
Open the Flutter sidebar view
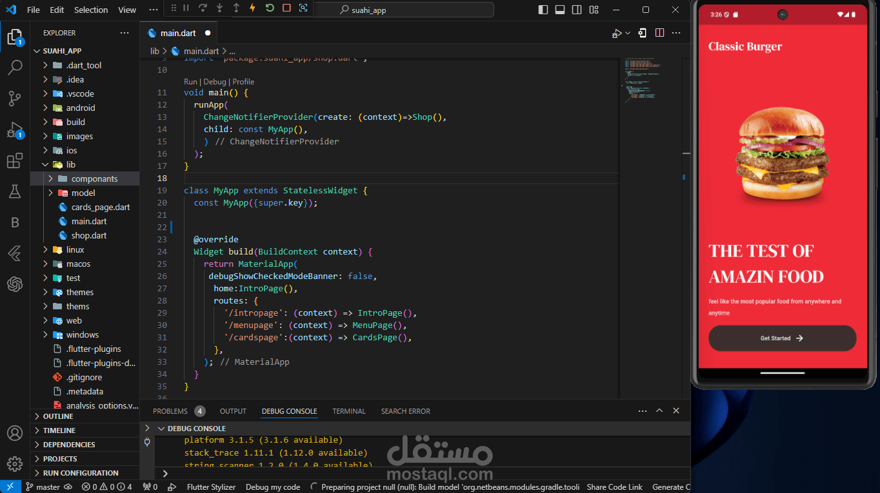pos(15,253)
